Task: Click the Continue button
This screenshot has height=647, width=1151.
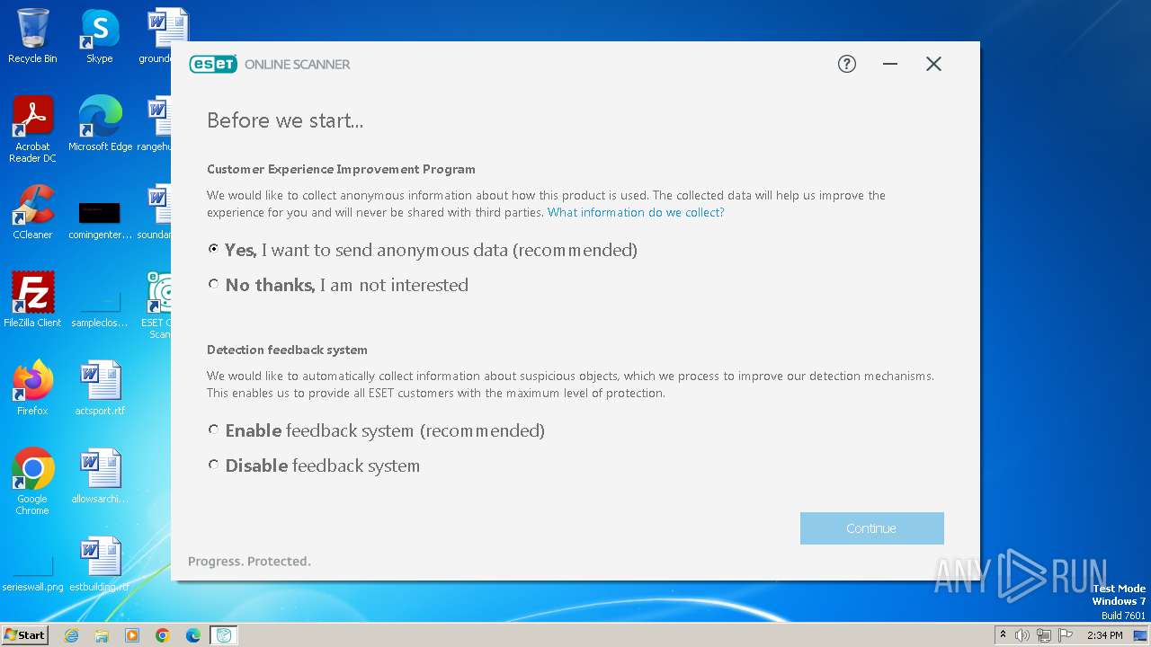Action: [x=871, y=528]
